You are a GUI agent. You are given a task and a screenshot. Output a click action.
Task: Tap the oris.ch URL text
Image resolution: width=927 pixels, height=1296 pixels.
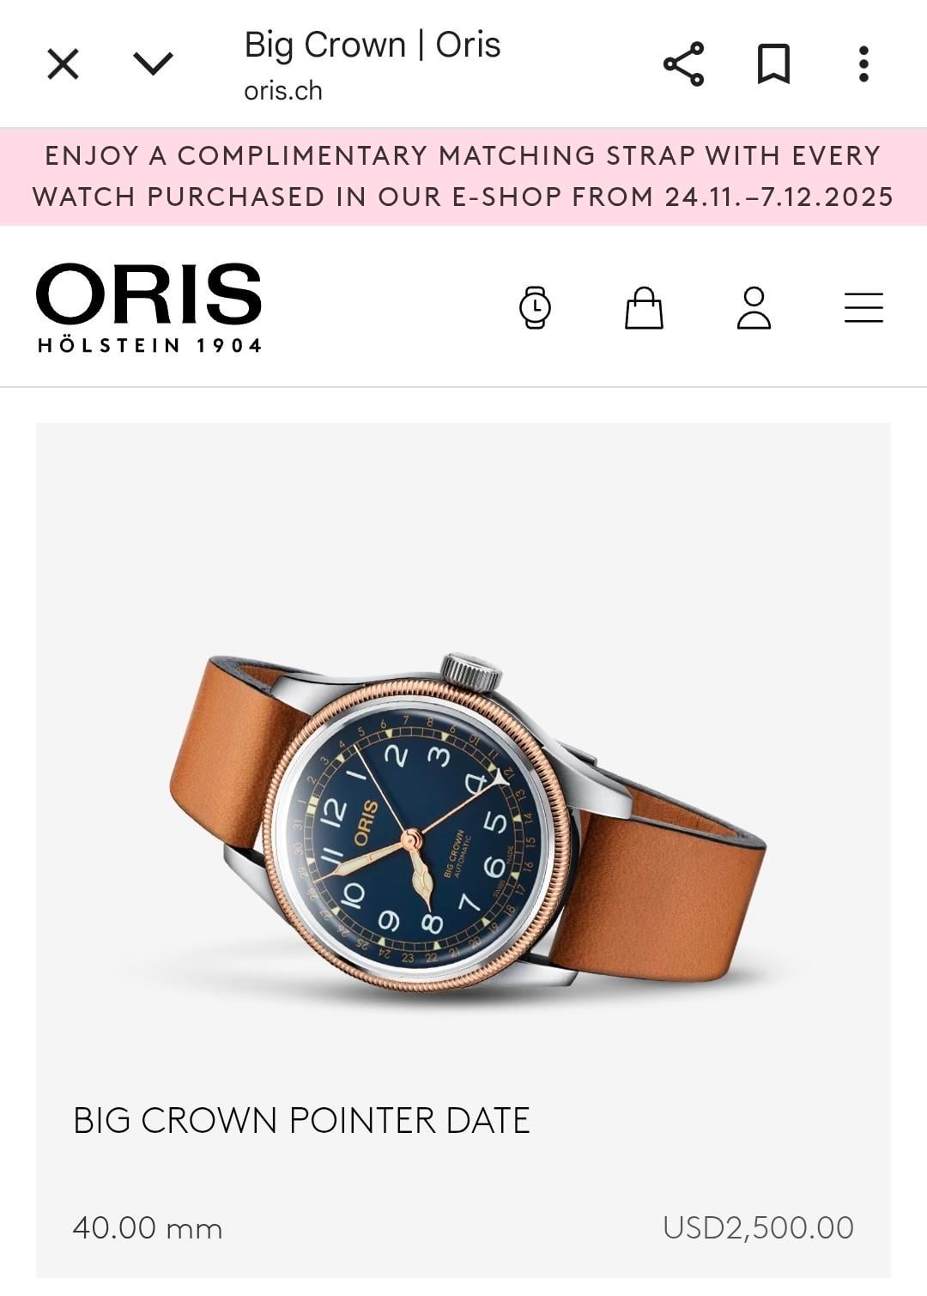pyautogui.click(x=283, y=91)
